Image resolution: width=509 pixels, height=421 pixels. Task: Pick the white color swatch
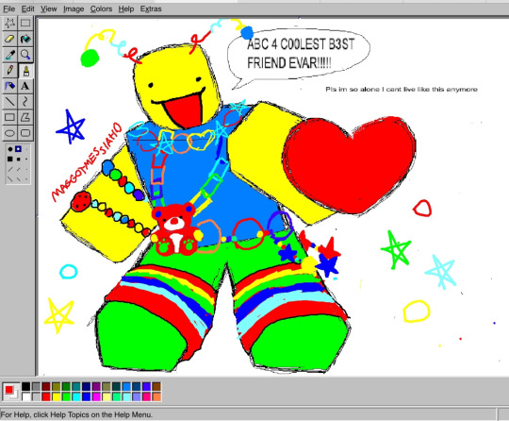26,396
